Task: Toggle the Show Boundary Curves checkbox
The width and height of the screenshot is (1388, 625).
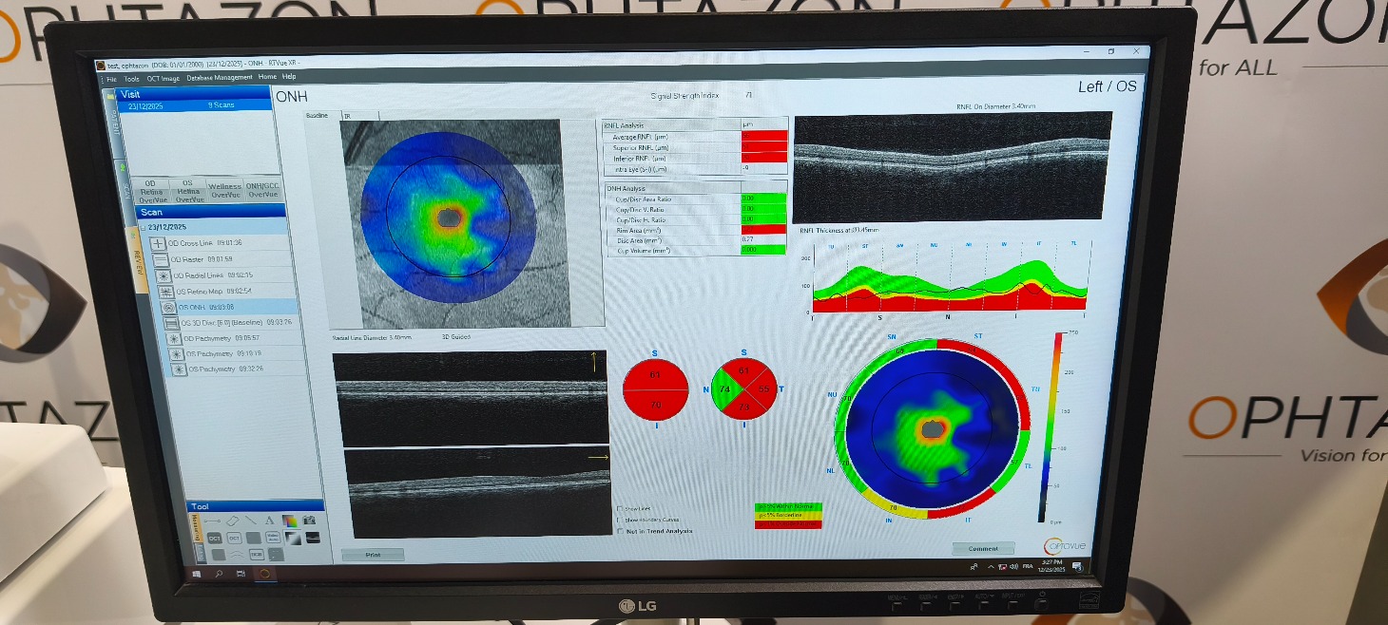Action: pos(620,519)
